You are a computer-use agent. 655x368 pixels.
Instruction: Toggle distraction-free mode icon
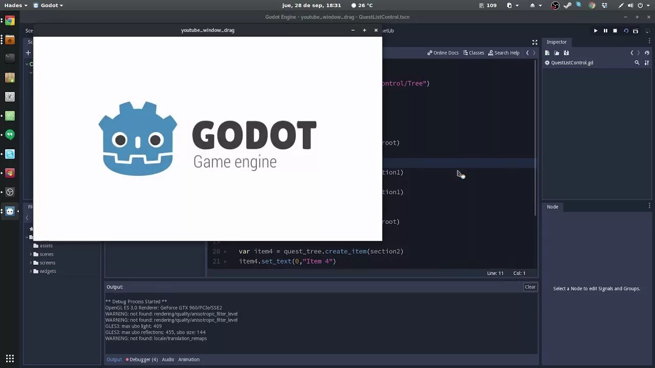pyautogui.click(x=535, y=42)
